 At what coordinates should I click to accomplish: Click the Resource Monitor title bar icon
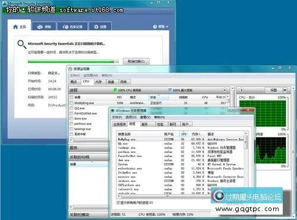(x=70, y=69)
